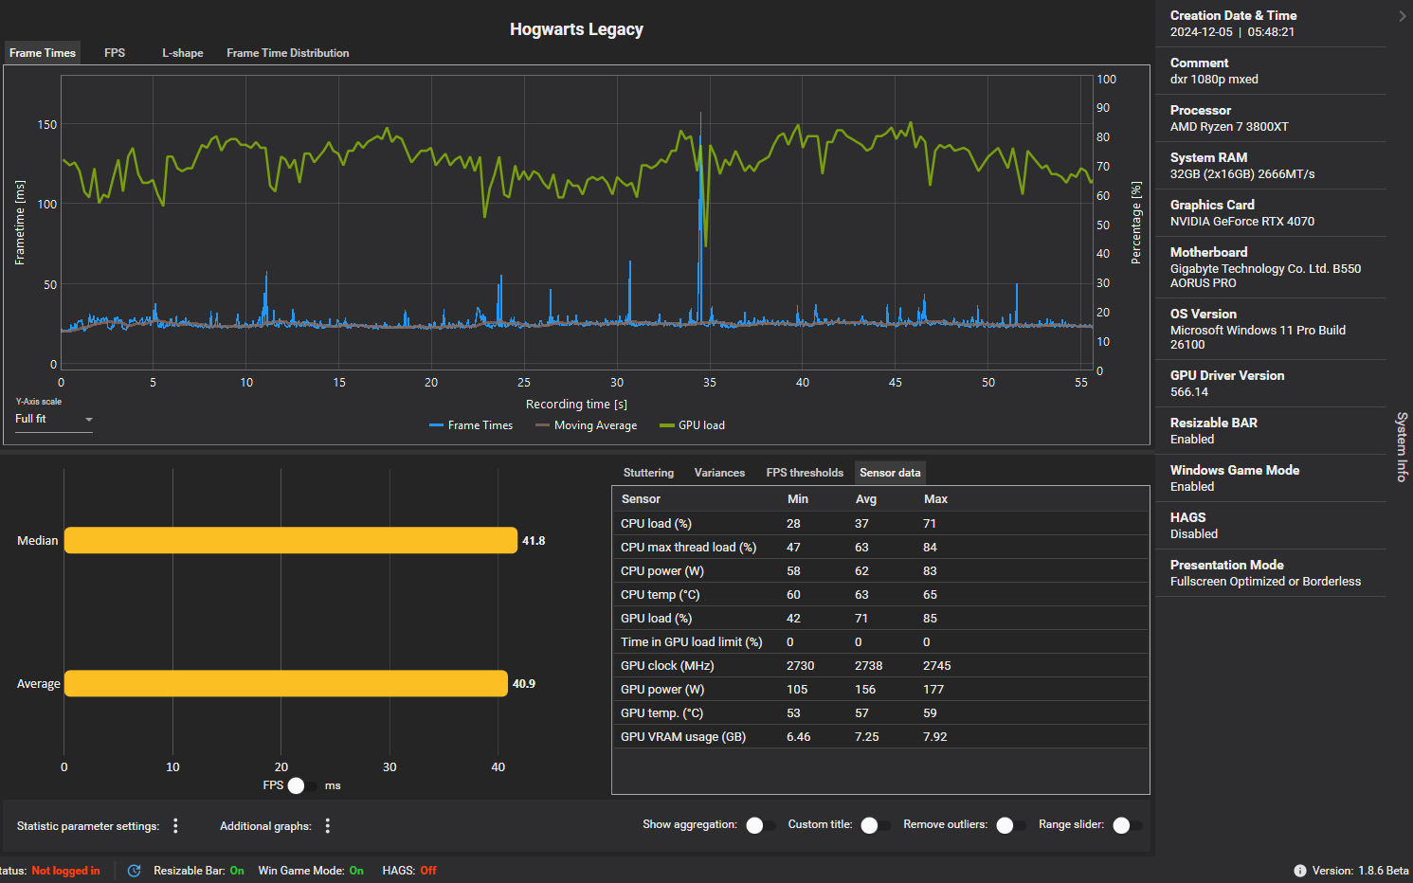This screenshot has width=1413, height=883.
Task: Click the Hogwarts Legacy chart title
Action: [x=576, y=29]
